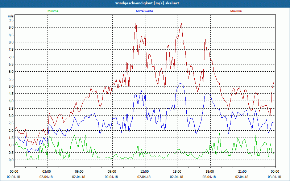The height and width of the screenshot is (181, 290).
Task: Click the 03:00 time axis label
Action: pos(47,172)
